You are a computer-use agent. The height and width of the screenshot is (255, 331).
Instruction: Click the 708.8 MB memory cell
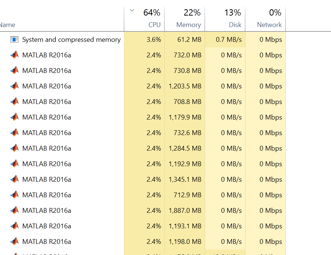(x=185, y=102)
